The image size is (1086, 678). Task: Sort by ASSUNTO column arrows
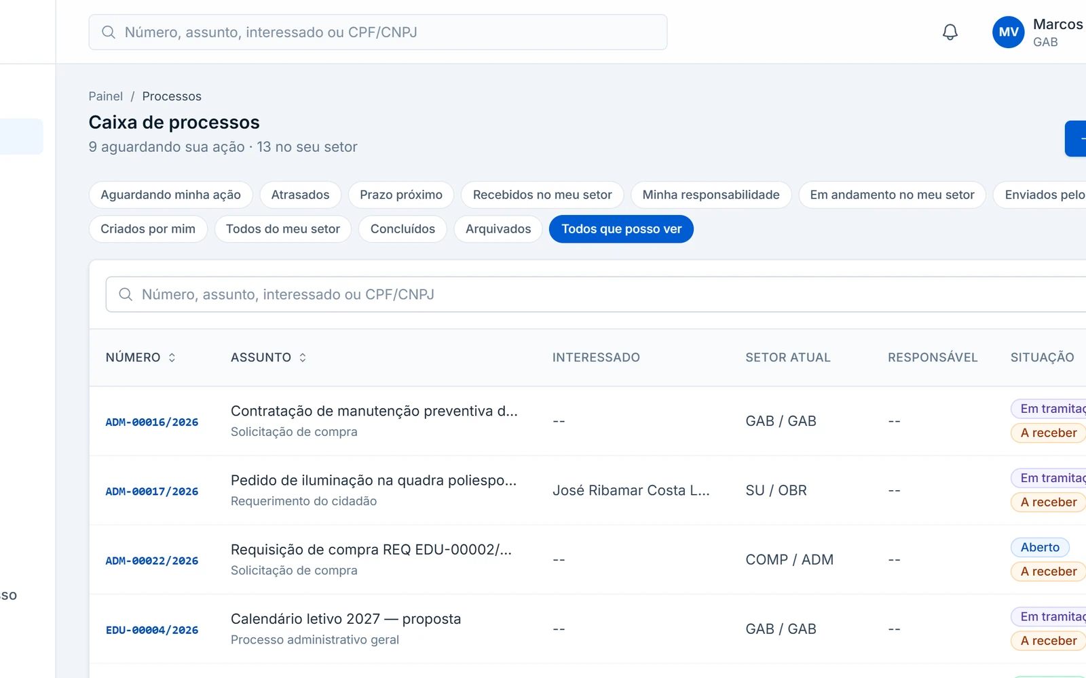(x=303, y=357)
